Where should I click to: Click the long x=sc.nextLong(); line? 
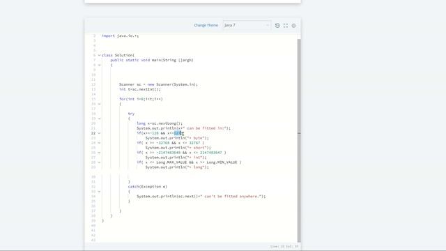(160, 123)
